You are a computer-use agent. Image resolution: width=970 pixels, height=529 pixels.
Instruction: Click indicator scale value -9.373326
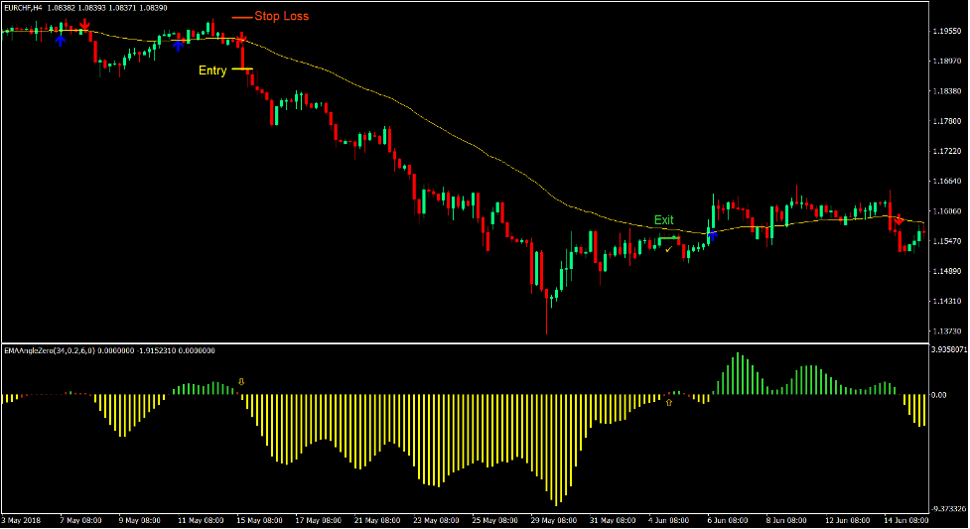pos(949,508)
